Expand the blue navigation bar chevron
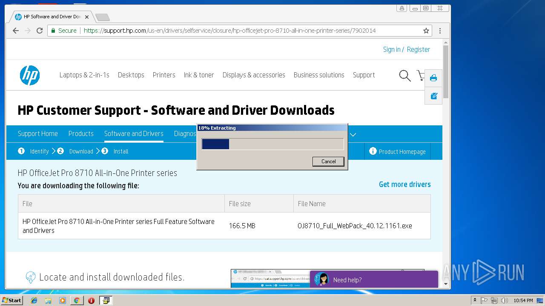The image size is (545, 306). (x=353, y=134)
